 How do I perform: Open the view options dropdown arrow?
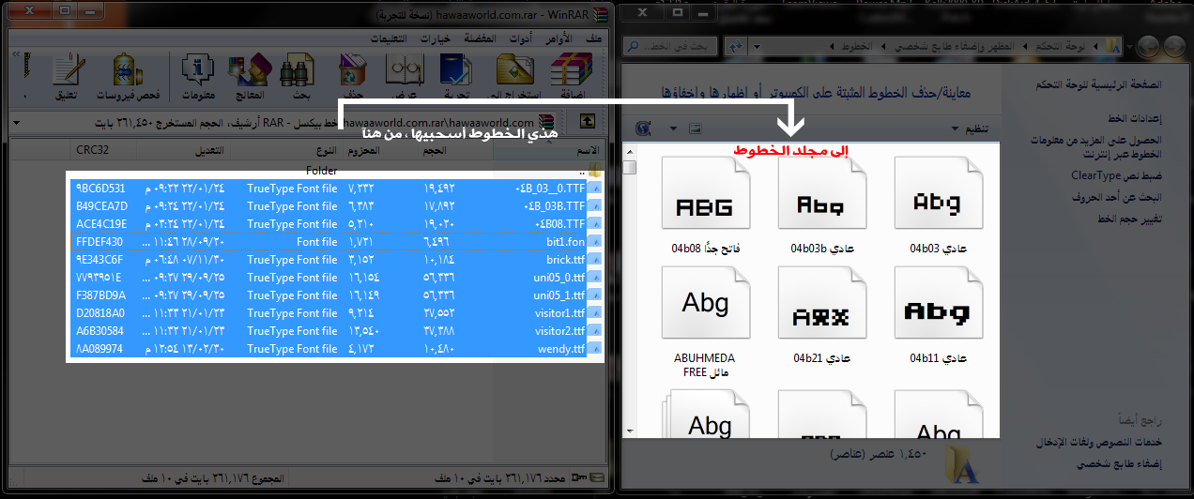tap(672, 129)
